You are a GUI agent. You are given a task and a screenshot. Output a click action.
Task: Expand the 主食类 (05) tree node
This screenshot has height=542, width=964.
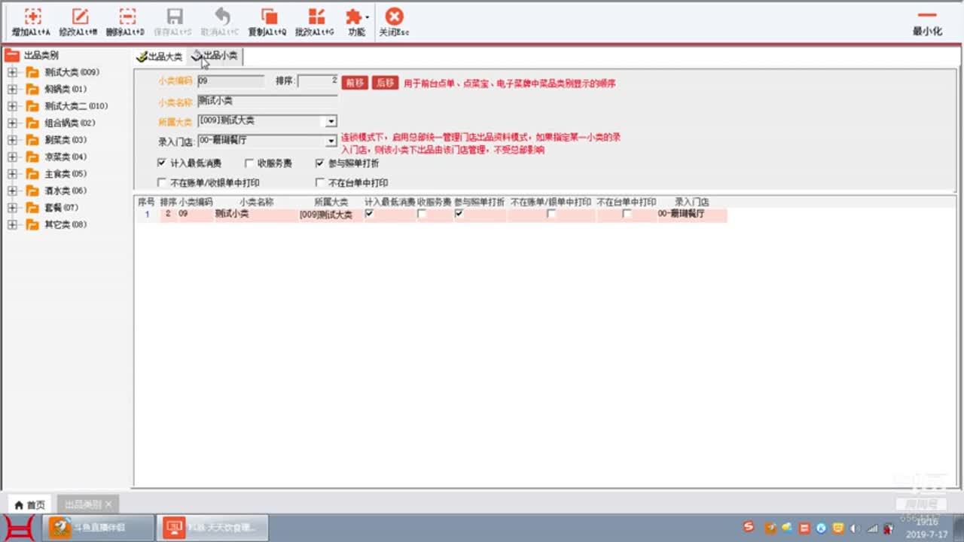pos(12,174)
